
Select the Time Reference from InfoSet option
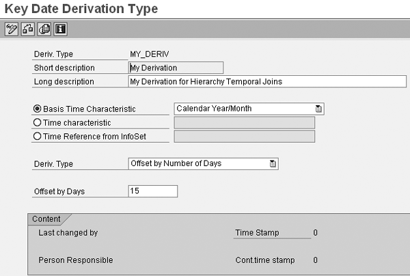tap(38, 136)
